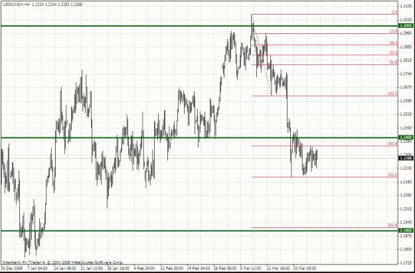Screen dimensions: 415x273
Task: Click the 14 Jan 08:00 time label
Action: 64,268
